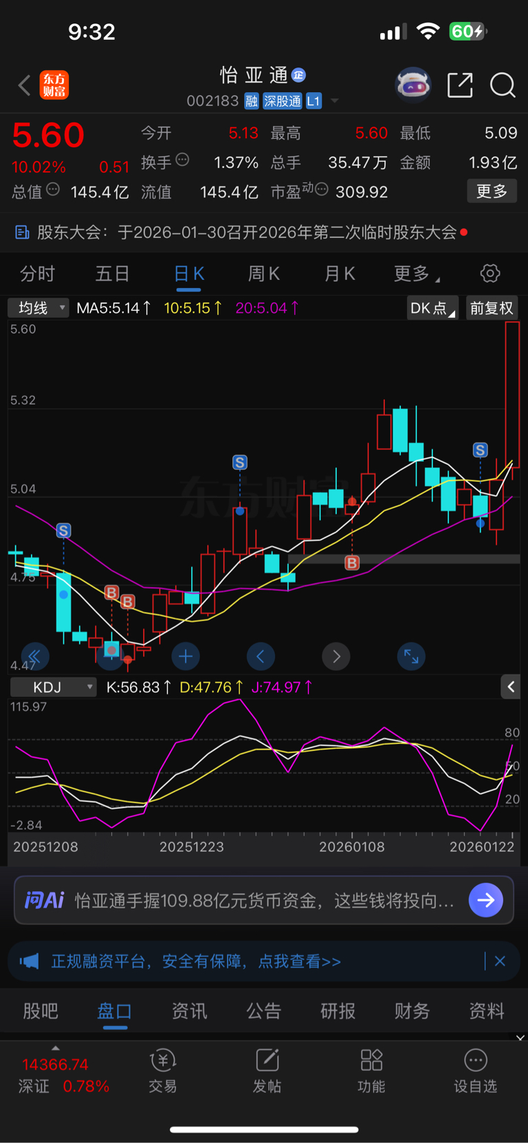Viewport: 528px width, 1143px height.
Task: Switch to the 公告 tab
Action: [x=264, y=1011]
